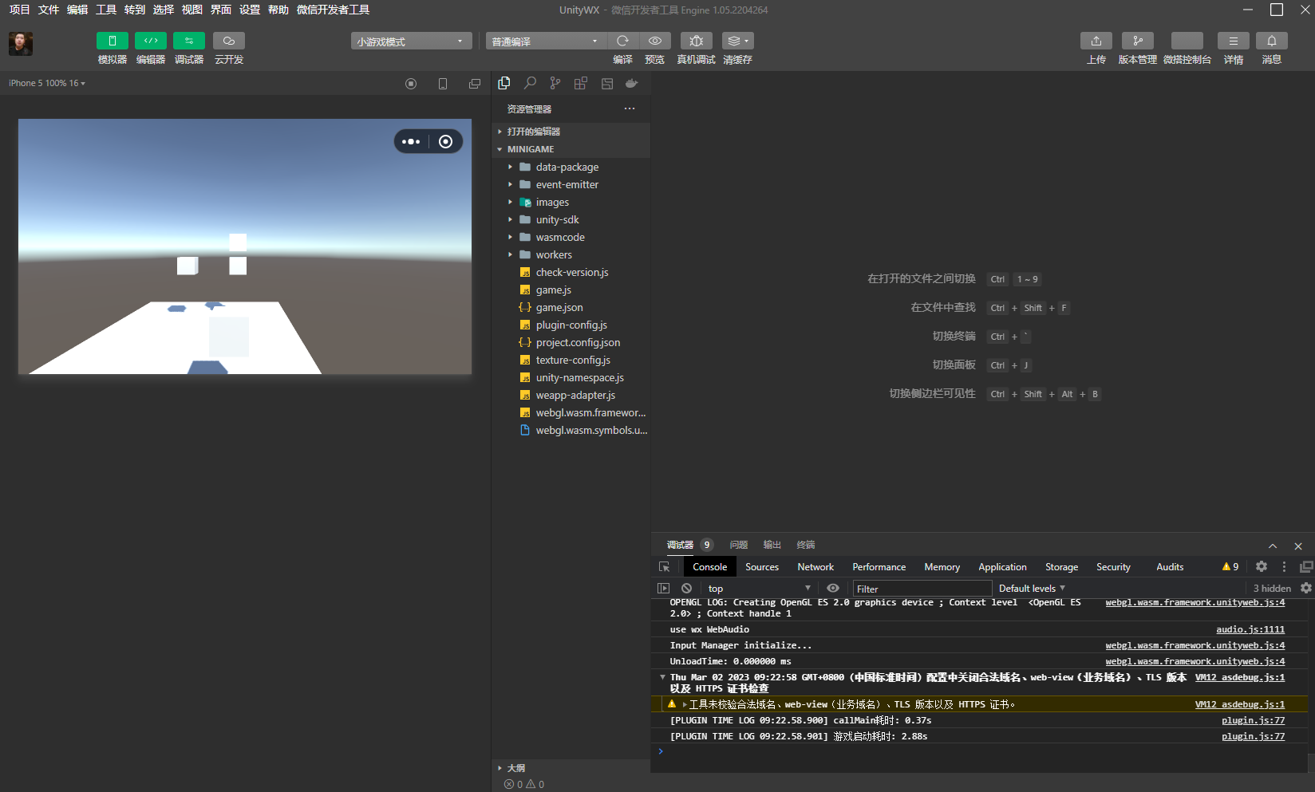Open the game.js file

coord(571,290)
